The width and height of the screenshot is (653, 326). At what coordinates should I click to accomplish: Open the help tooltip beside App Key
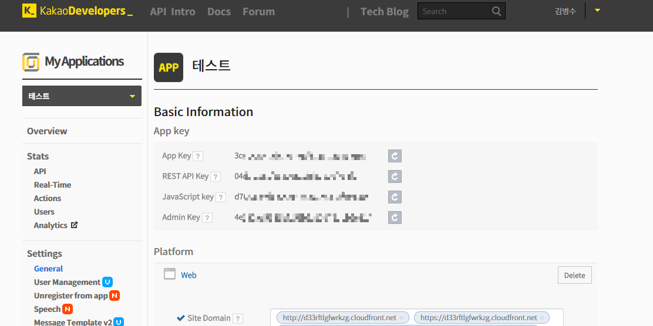(198, 157)
